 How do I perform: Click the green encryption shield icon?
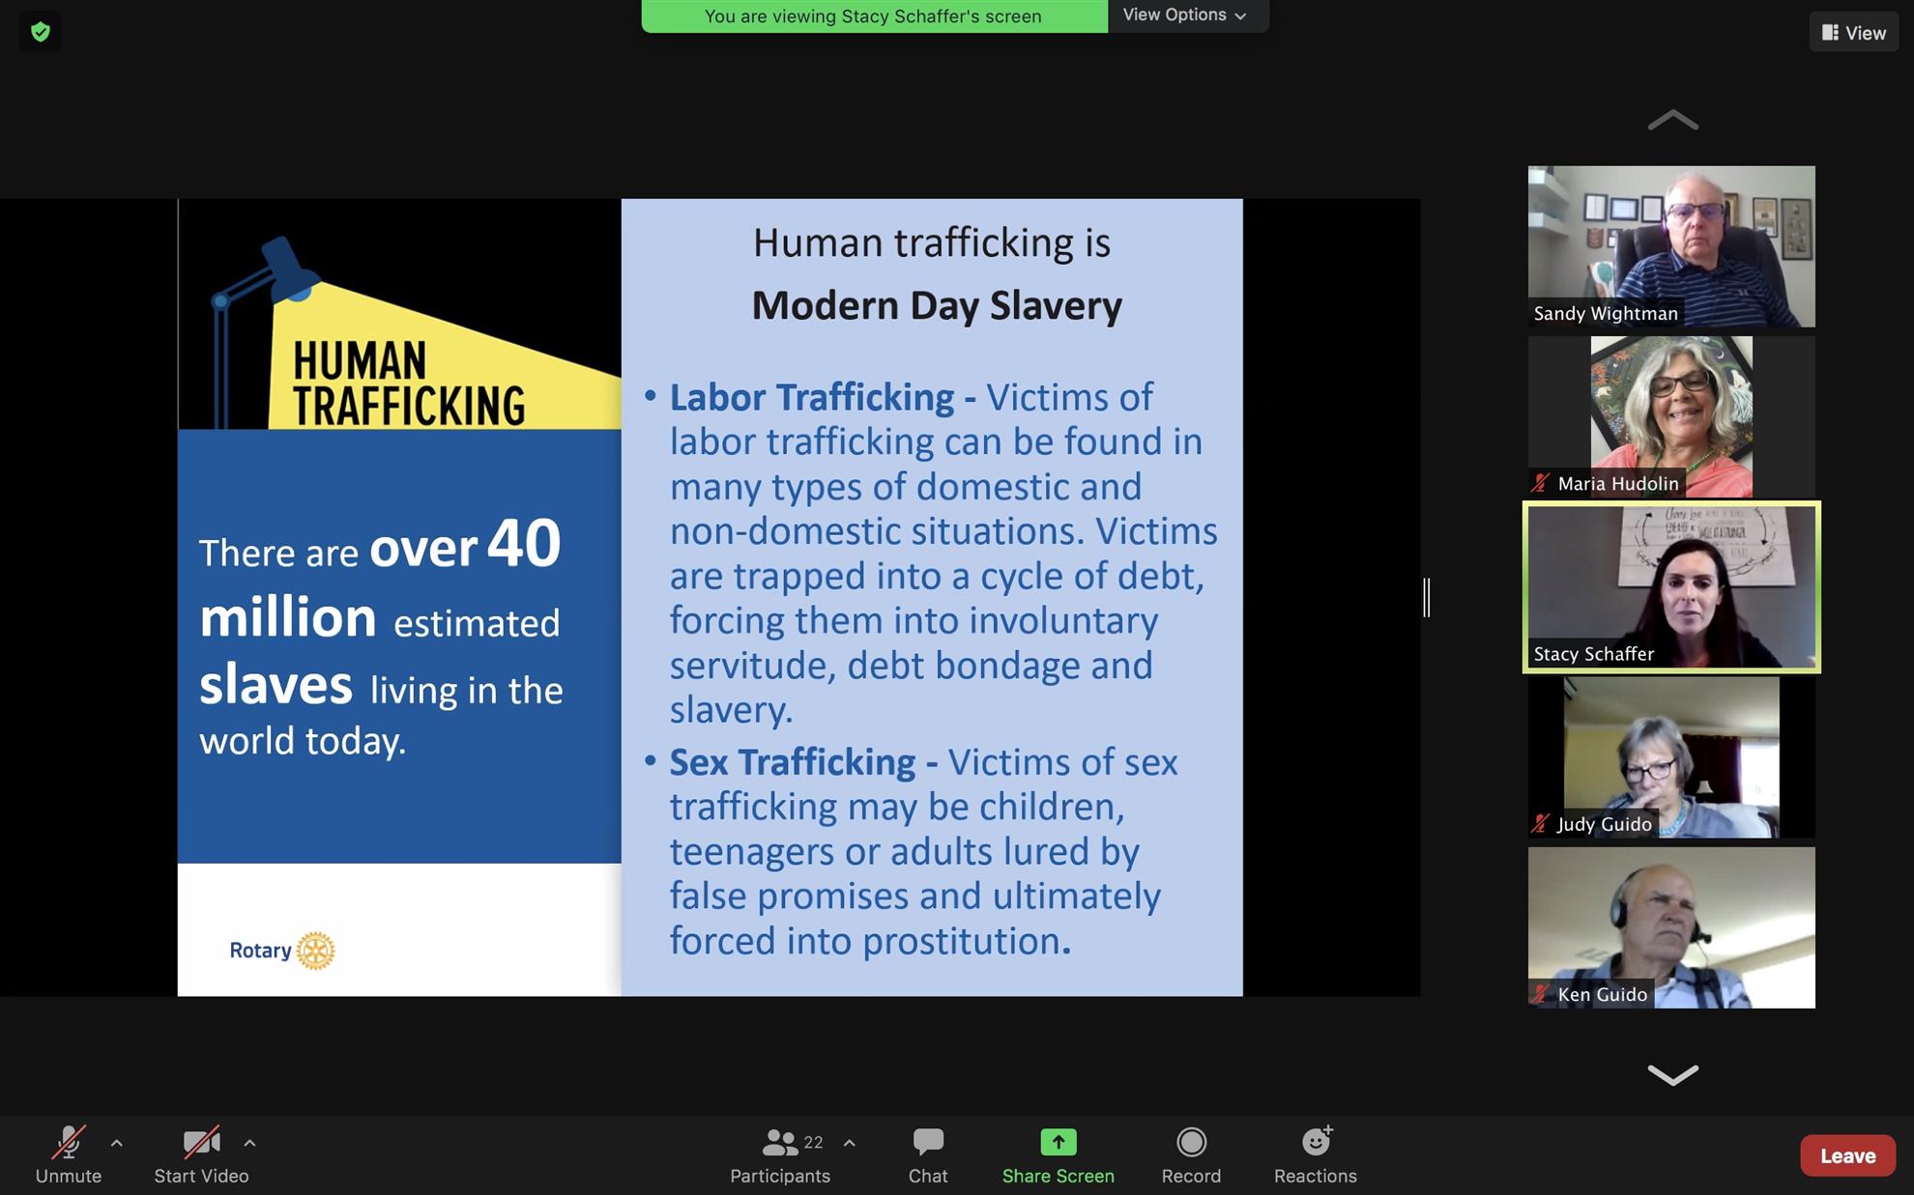pyautogui.click(x=40, y=32)
